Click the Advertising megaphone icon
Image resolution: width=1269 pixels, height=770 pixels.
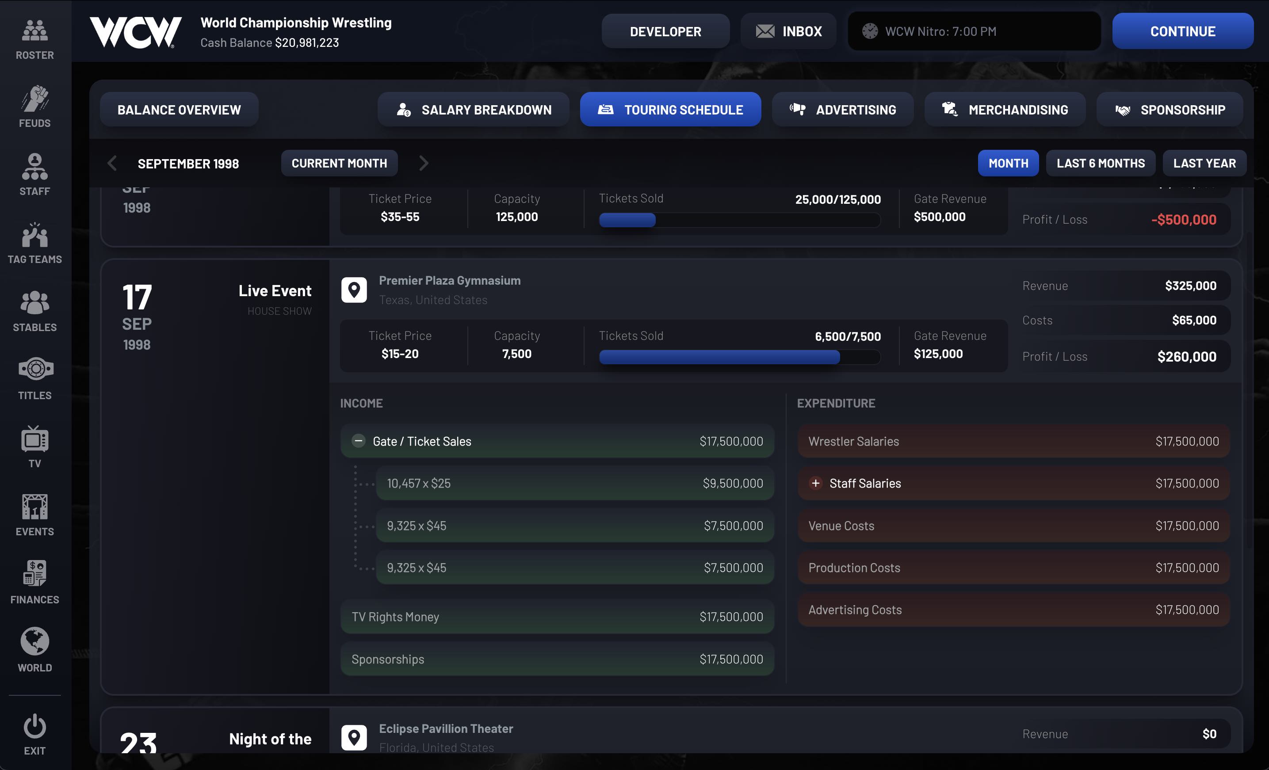pyautogui.click(x=797, y=109)
